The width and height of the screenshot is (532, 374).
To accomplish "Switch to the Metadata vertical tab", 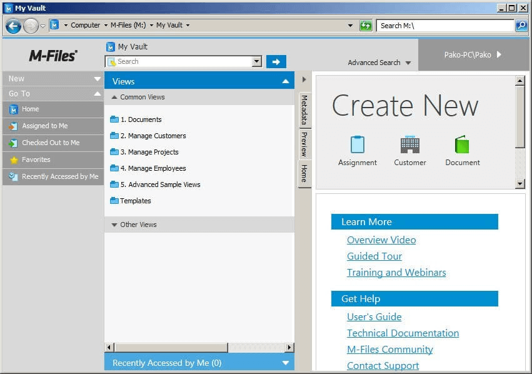I will coord(304,110).
